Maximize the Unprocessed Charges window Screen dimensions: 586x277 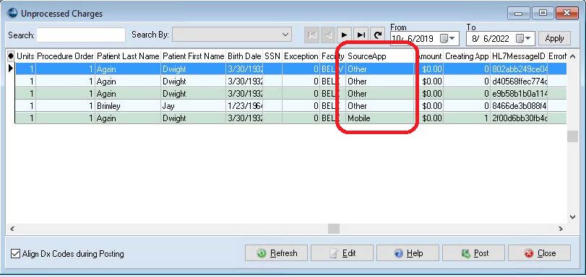click(x=543, y=13)
